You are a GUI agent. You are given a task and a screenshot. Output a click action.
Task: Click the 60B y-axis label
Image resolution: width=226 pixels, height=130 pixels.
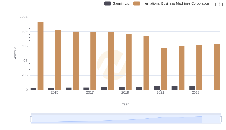click(x=25, y=46)
